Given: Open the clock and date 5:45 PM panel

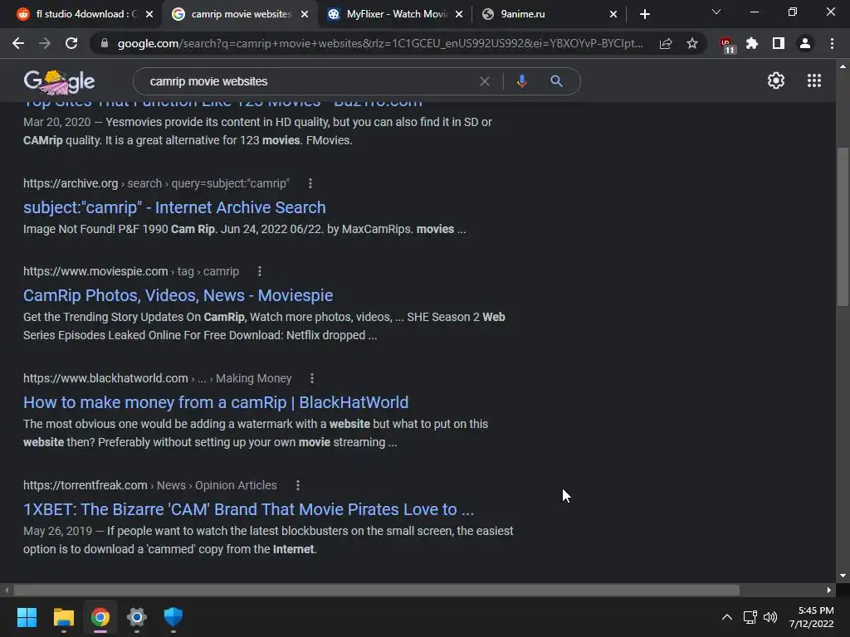Looking at the screenshot, I should click(x=812, y=617).
